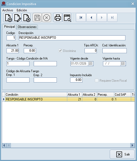Open the search records icon

click(67, 18)
